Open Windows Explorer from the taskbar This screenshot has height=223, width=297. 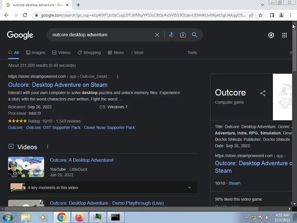coord(26,217)
